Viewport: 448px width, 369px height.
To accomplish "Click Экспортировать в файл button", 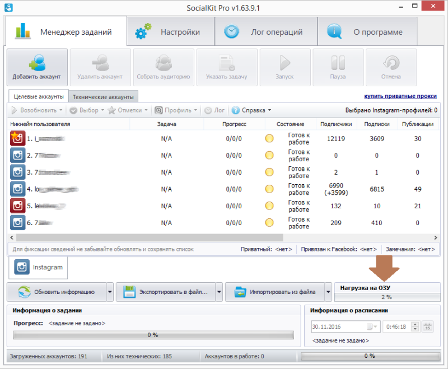I will pyautogui.click(x=166, y=292).
